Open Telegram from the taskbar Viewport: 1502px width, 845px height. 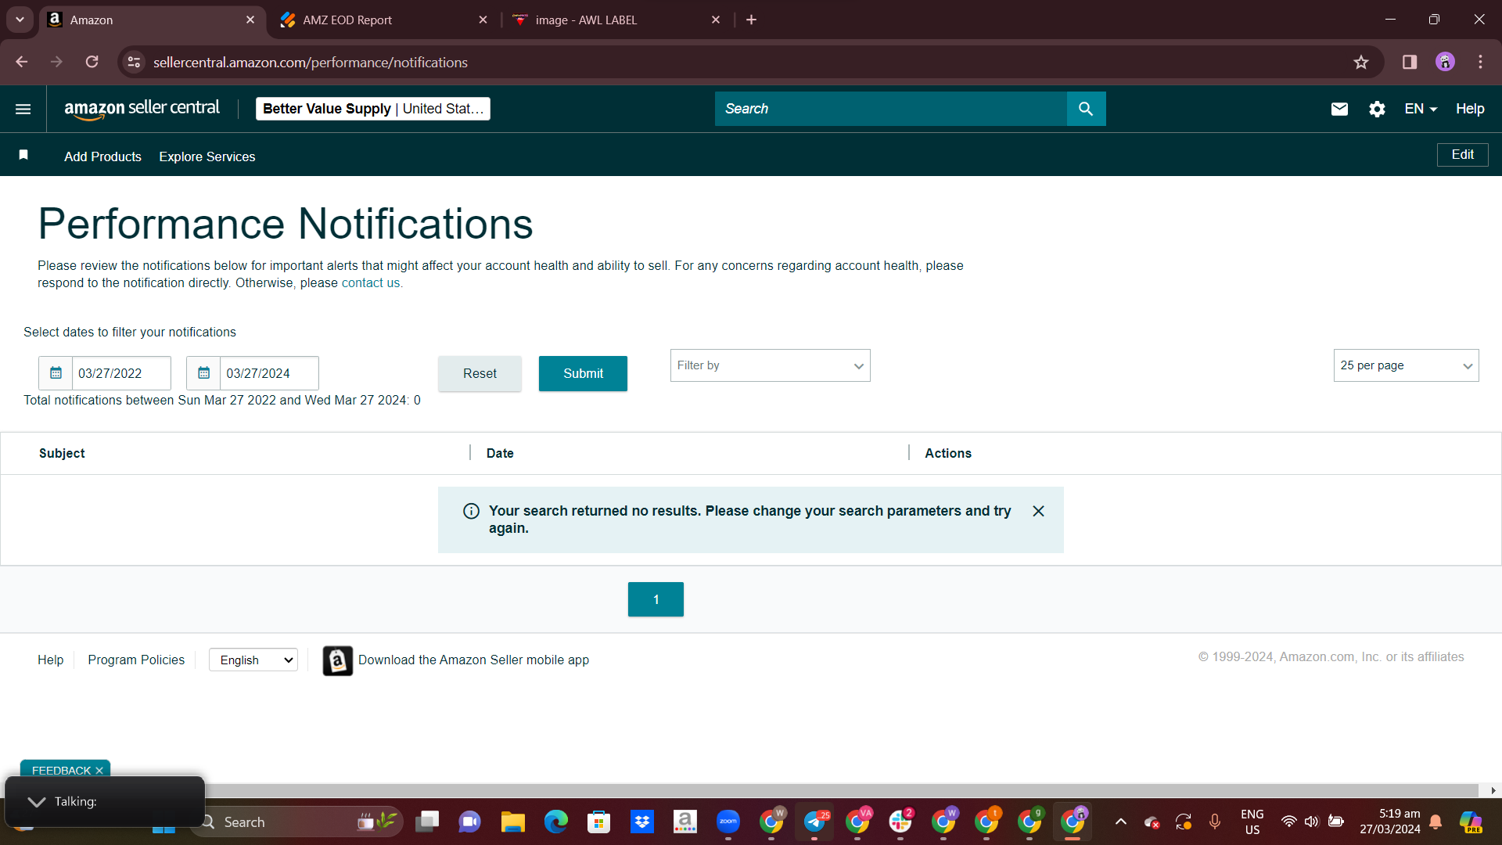tap(814, 822)
